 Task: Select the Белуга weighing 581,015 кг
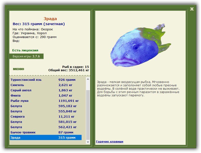(x=46, y=122)
